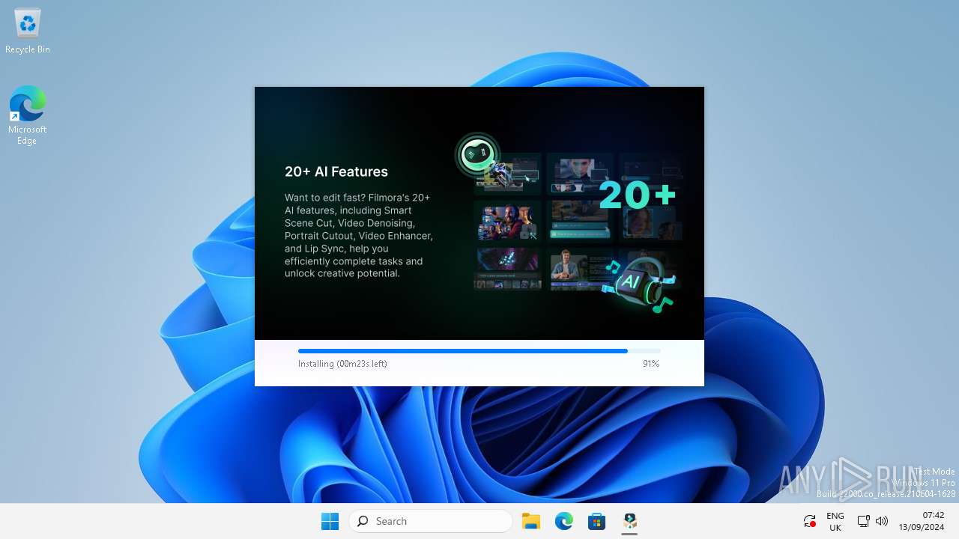Launch Microsoft Edge from the taskbar
Screen dimensions: 959x539
point(564,521)
